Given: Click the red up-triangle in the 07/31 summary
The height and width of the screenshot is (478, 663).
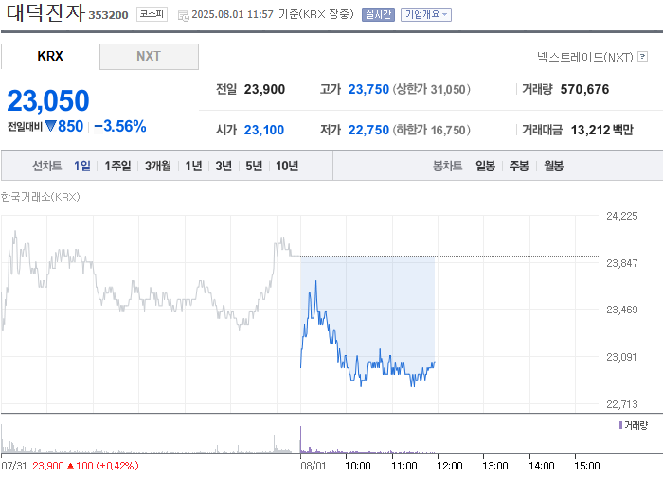Looking at the screenshot, I should tap(71, 466).
